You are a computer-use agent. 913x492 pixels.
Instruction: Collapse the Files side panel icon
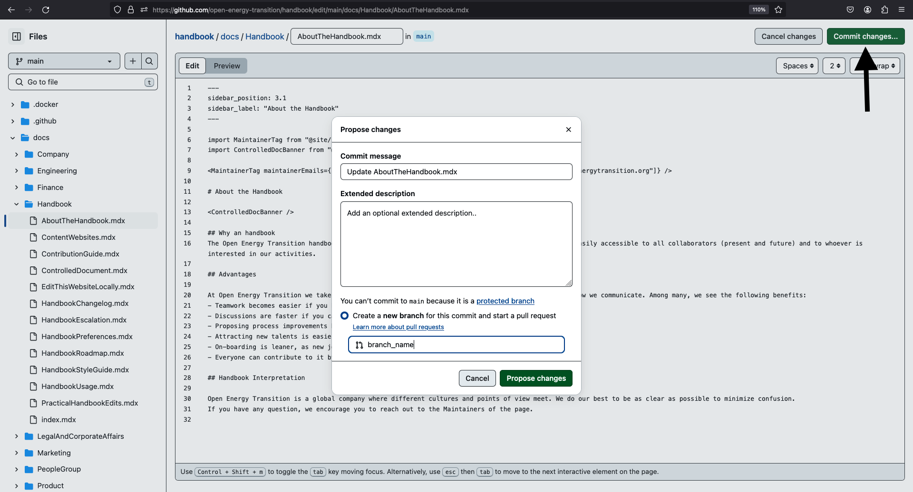pos(17,37)
